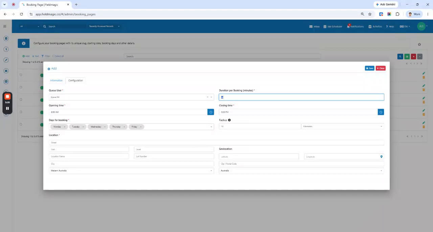Open the hamburger sidebar menu
Screen dimensions: 433x232
point(5,26)
